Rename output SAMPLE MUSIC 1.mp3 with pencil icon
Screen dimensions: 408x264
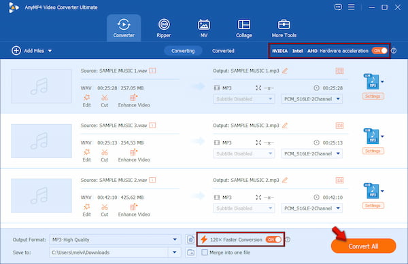pos(285,71)
